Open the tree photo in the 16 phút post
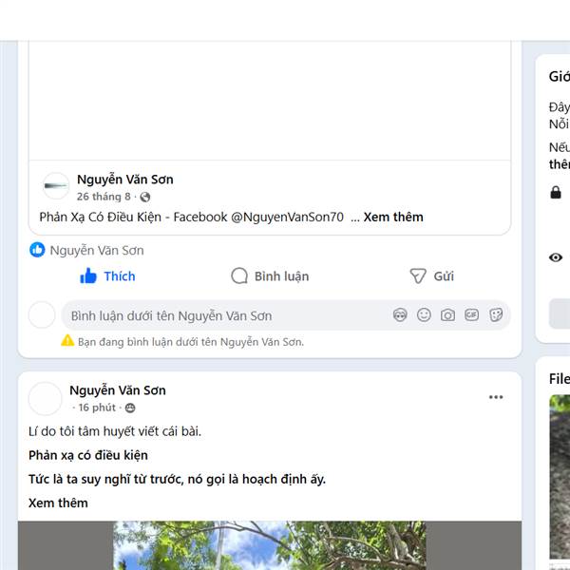 (x=270, y=545)
